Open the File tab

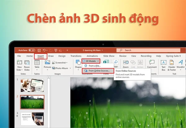point(19,56)
